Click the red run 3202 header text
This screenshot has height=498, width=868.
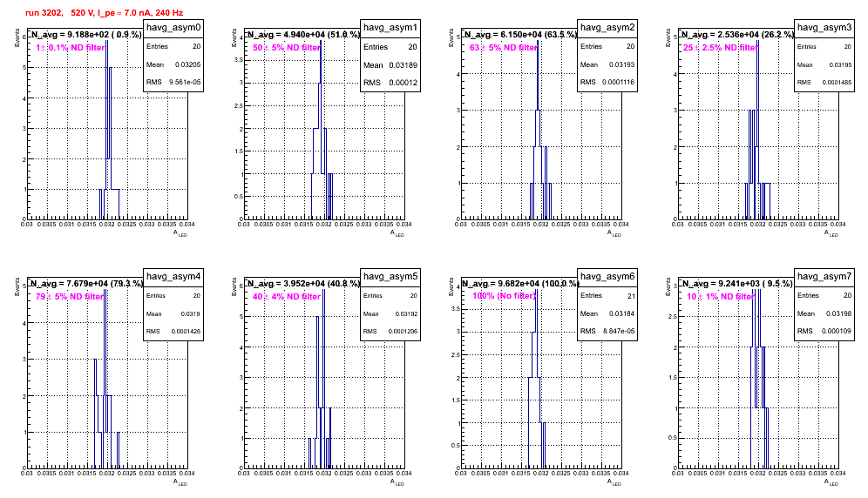point(104,13)
